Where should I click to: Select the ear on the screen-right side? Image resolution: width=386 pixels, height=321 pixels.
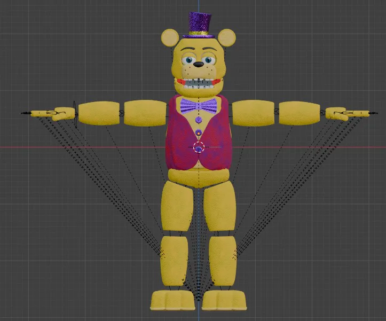click(227, 38)
